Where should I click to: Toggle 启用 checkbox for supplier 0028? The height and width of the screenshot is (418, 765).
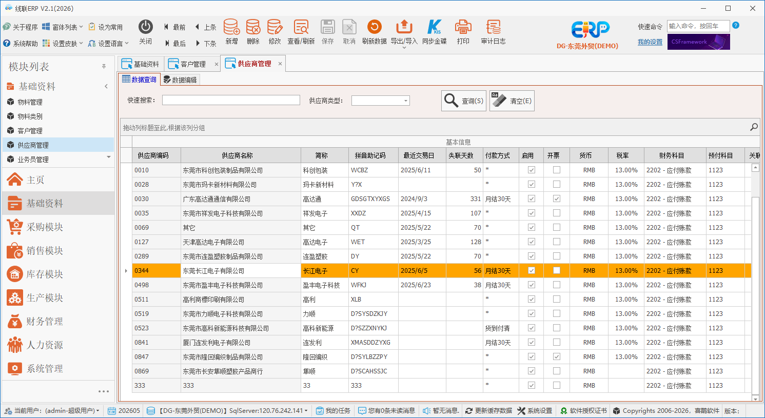(532, 184)
